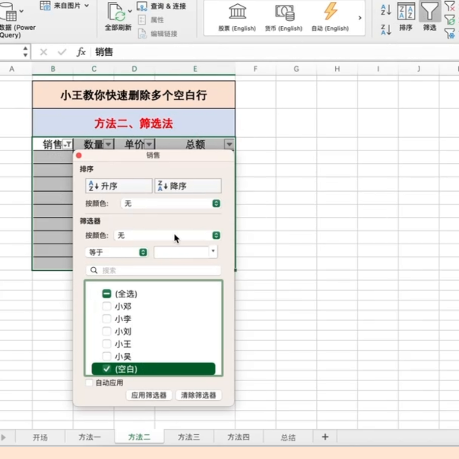The height and width of the screenshot is (459, 459).
Task: Select the Stocks (English) data type
Action: tap(237, 17)
